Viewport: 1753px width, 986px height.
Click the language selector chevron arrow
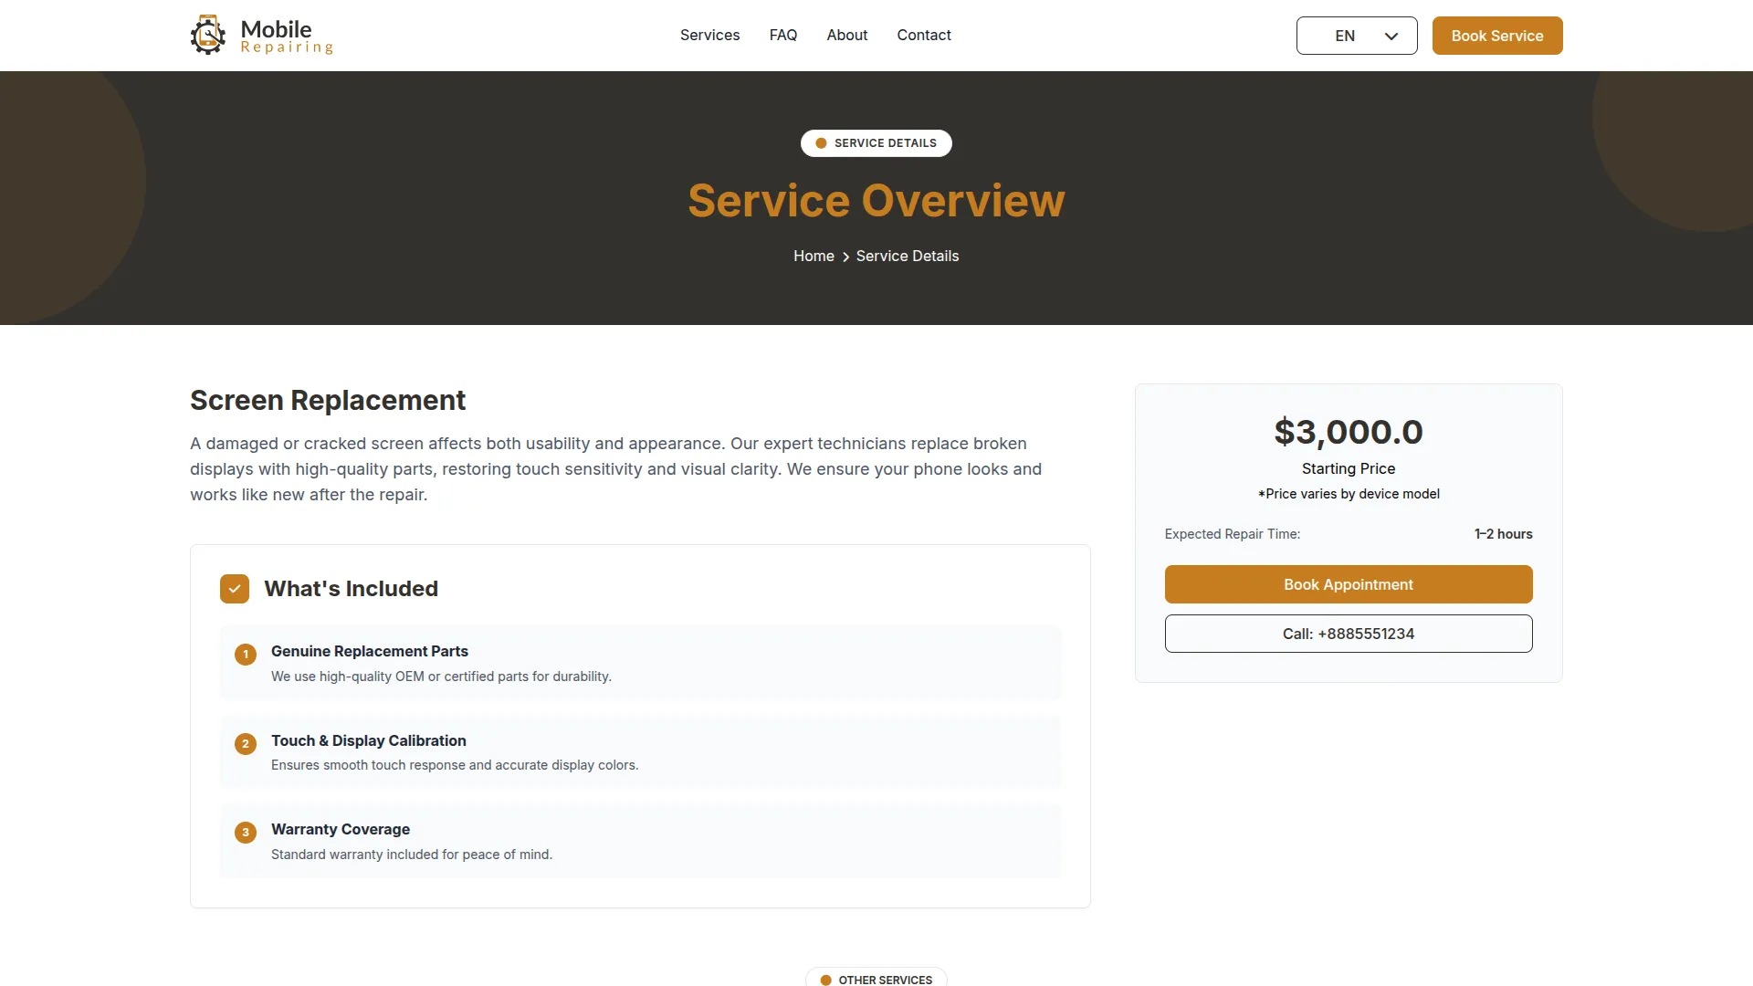[x=1391, y=37]
